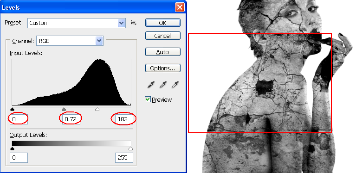Click the input shadow field showing 0
The height and width of the screenshot is (173, 356).
tap(19, 119)
